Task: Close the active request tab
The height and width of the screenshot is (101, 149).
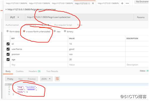Action: click(93, 3)
